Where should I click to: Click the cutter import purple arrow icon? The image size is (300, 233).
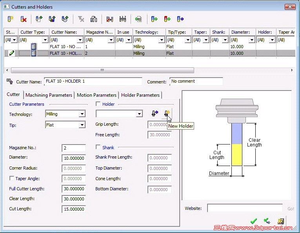tap(180, 19)
